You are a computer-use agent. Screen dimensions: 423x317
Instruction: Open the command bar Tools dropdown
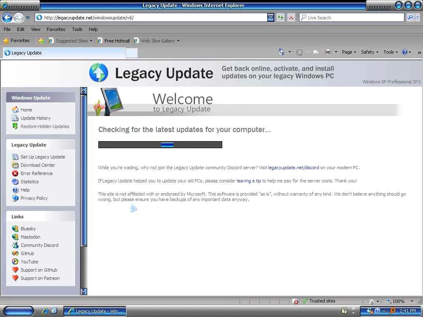tap(390, 52)
